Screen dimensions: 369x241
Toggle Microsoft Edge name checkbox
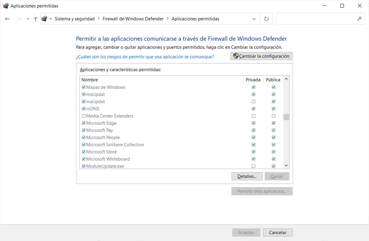84,123
